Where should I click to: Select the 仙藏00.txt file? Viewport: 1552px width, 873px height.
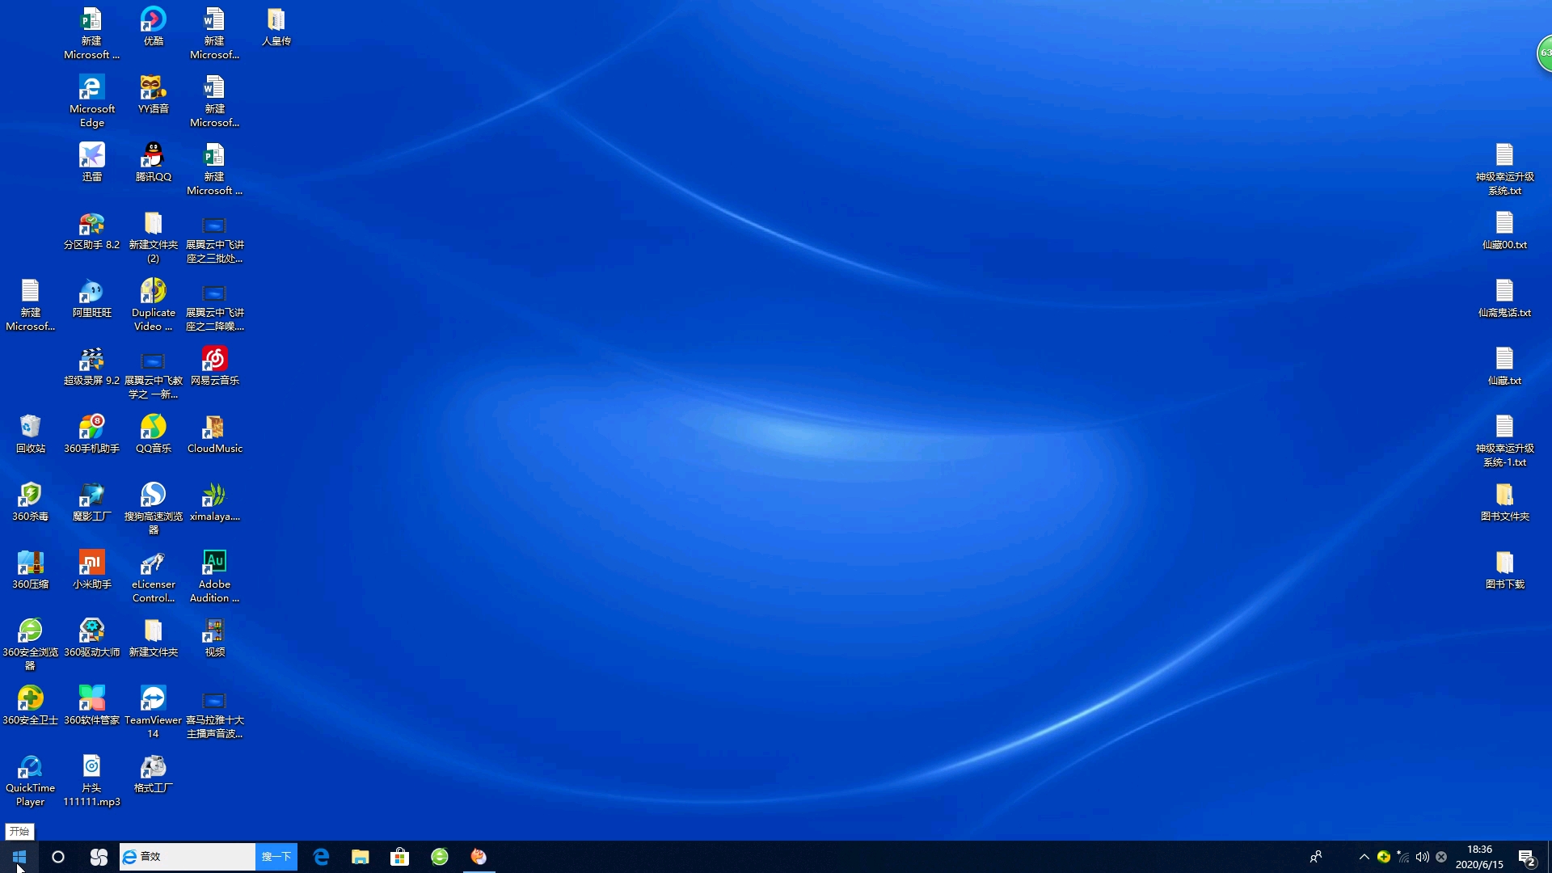click(1504, 230)
